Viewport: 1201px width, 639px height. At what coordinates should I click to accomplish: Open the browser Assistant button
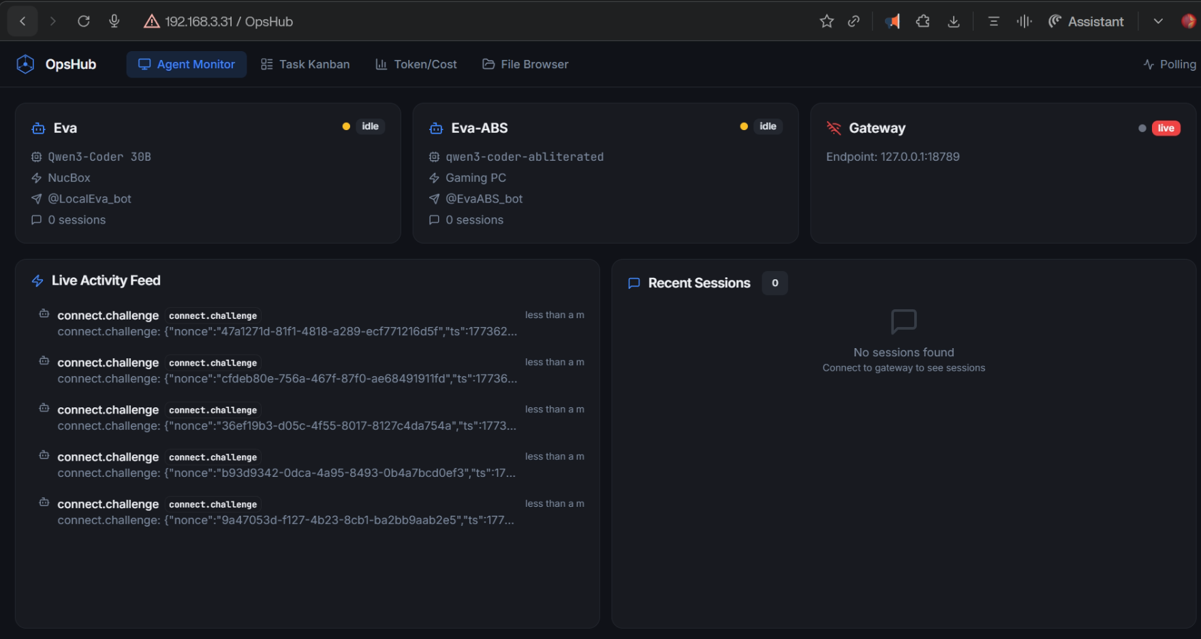(x=1086, y=21)
